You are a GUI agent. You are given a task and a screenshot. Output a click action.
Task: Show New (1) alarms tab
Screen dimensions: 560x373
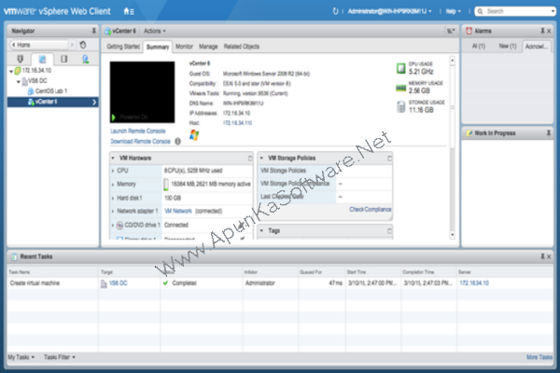tap(508, 46)
